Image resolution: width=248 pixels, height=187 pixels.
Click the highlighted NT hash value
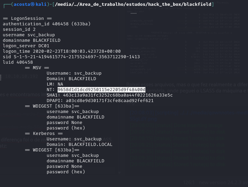tap(102, 89)
